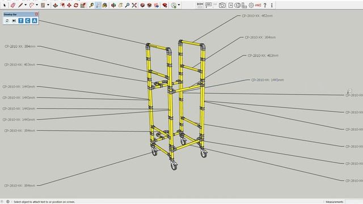Viewport: 363px width, 204px height.
Task: Click refresh icon in Develop Bar
Action: [7, 21]
